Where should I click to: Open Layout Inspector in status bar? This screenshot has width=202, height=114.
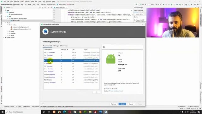pos(193,107)
